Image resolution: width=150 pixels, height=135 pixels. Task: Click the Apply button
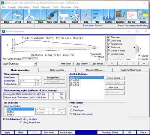pyautogui.click(x=7, y=132)
